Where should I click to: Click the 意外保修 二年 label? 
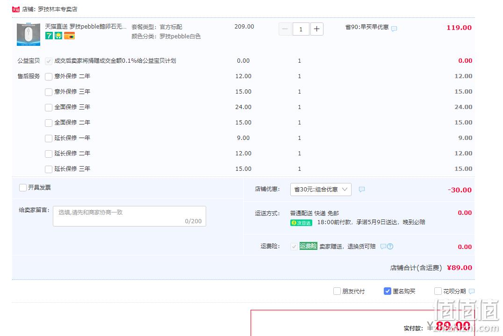click(72, 76)
